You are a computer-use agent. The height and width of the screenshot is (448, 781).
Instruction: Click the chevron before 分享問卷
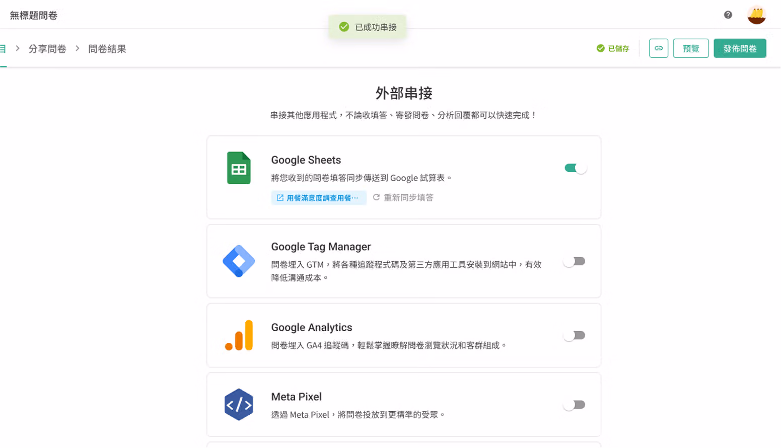tap(18, 48)
